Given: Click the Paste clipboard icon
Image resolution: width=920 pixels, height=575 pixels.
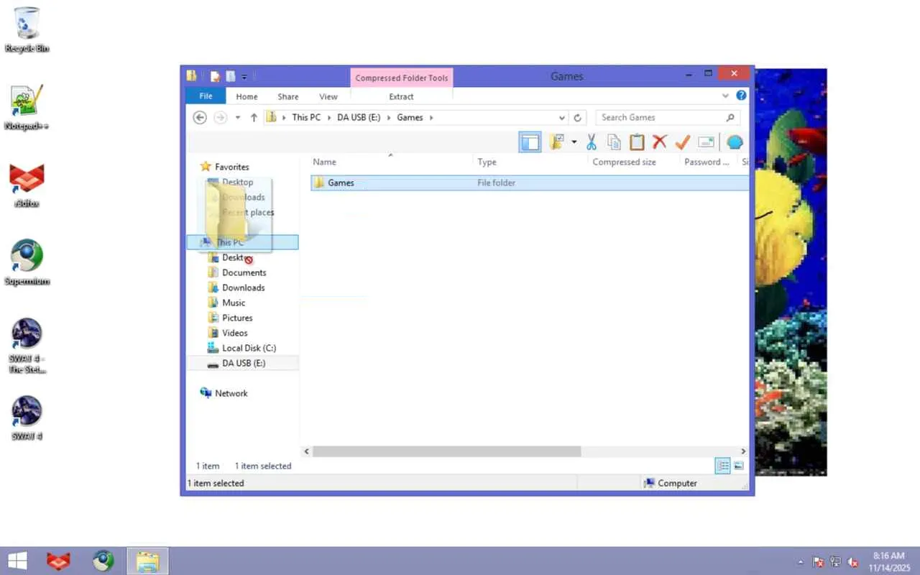Looking at the screenshot, I should pos(637,142).
